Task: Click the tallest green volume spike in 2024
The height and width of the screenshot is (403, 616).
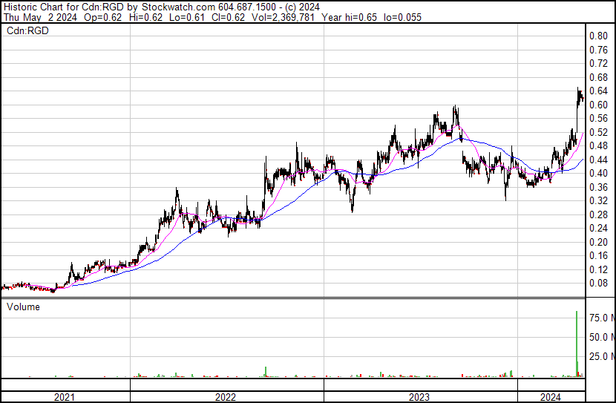Action: [x=577, y=344]
